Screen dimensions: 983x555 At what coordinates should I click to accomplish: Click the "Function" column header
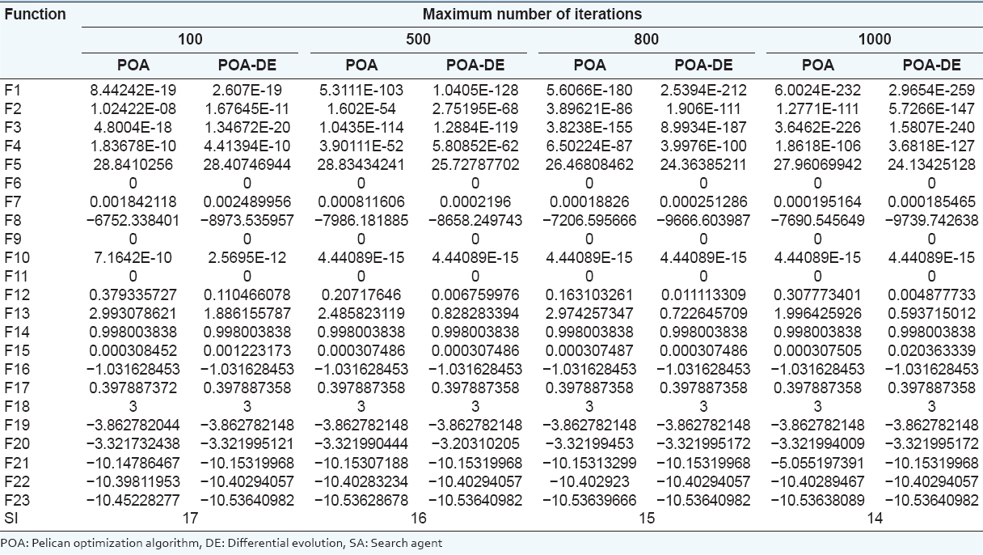[33, 14]
